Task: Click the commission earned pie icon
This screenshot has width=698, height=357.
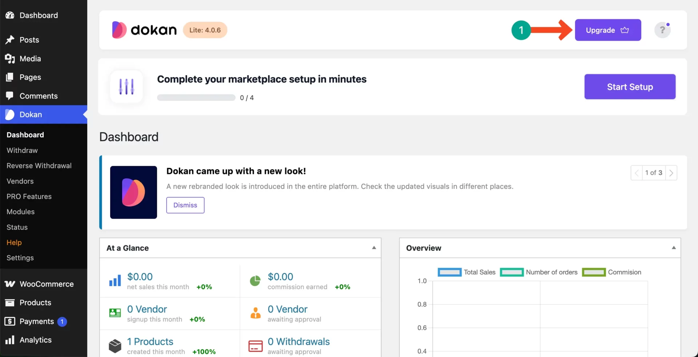Action: [255, 280]
